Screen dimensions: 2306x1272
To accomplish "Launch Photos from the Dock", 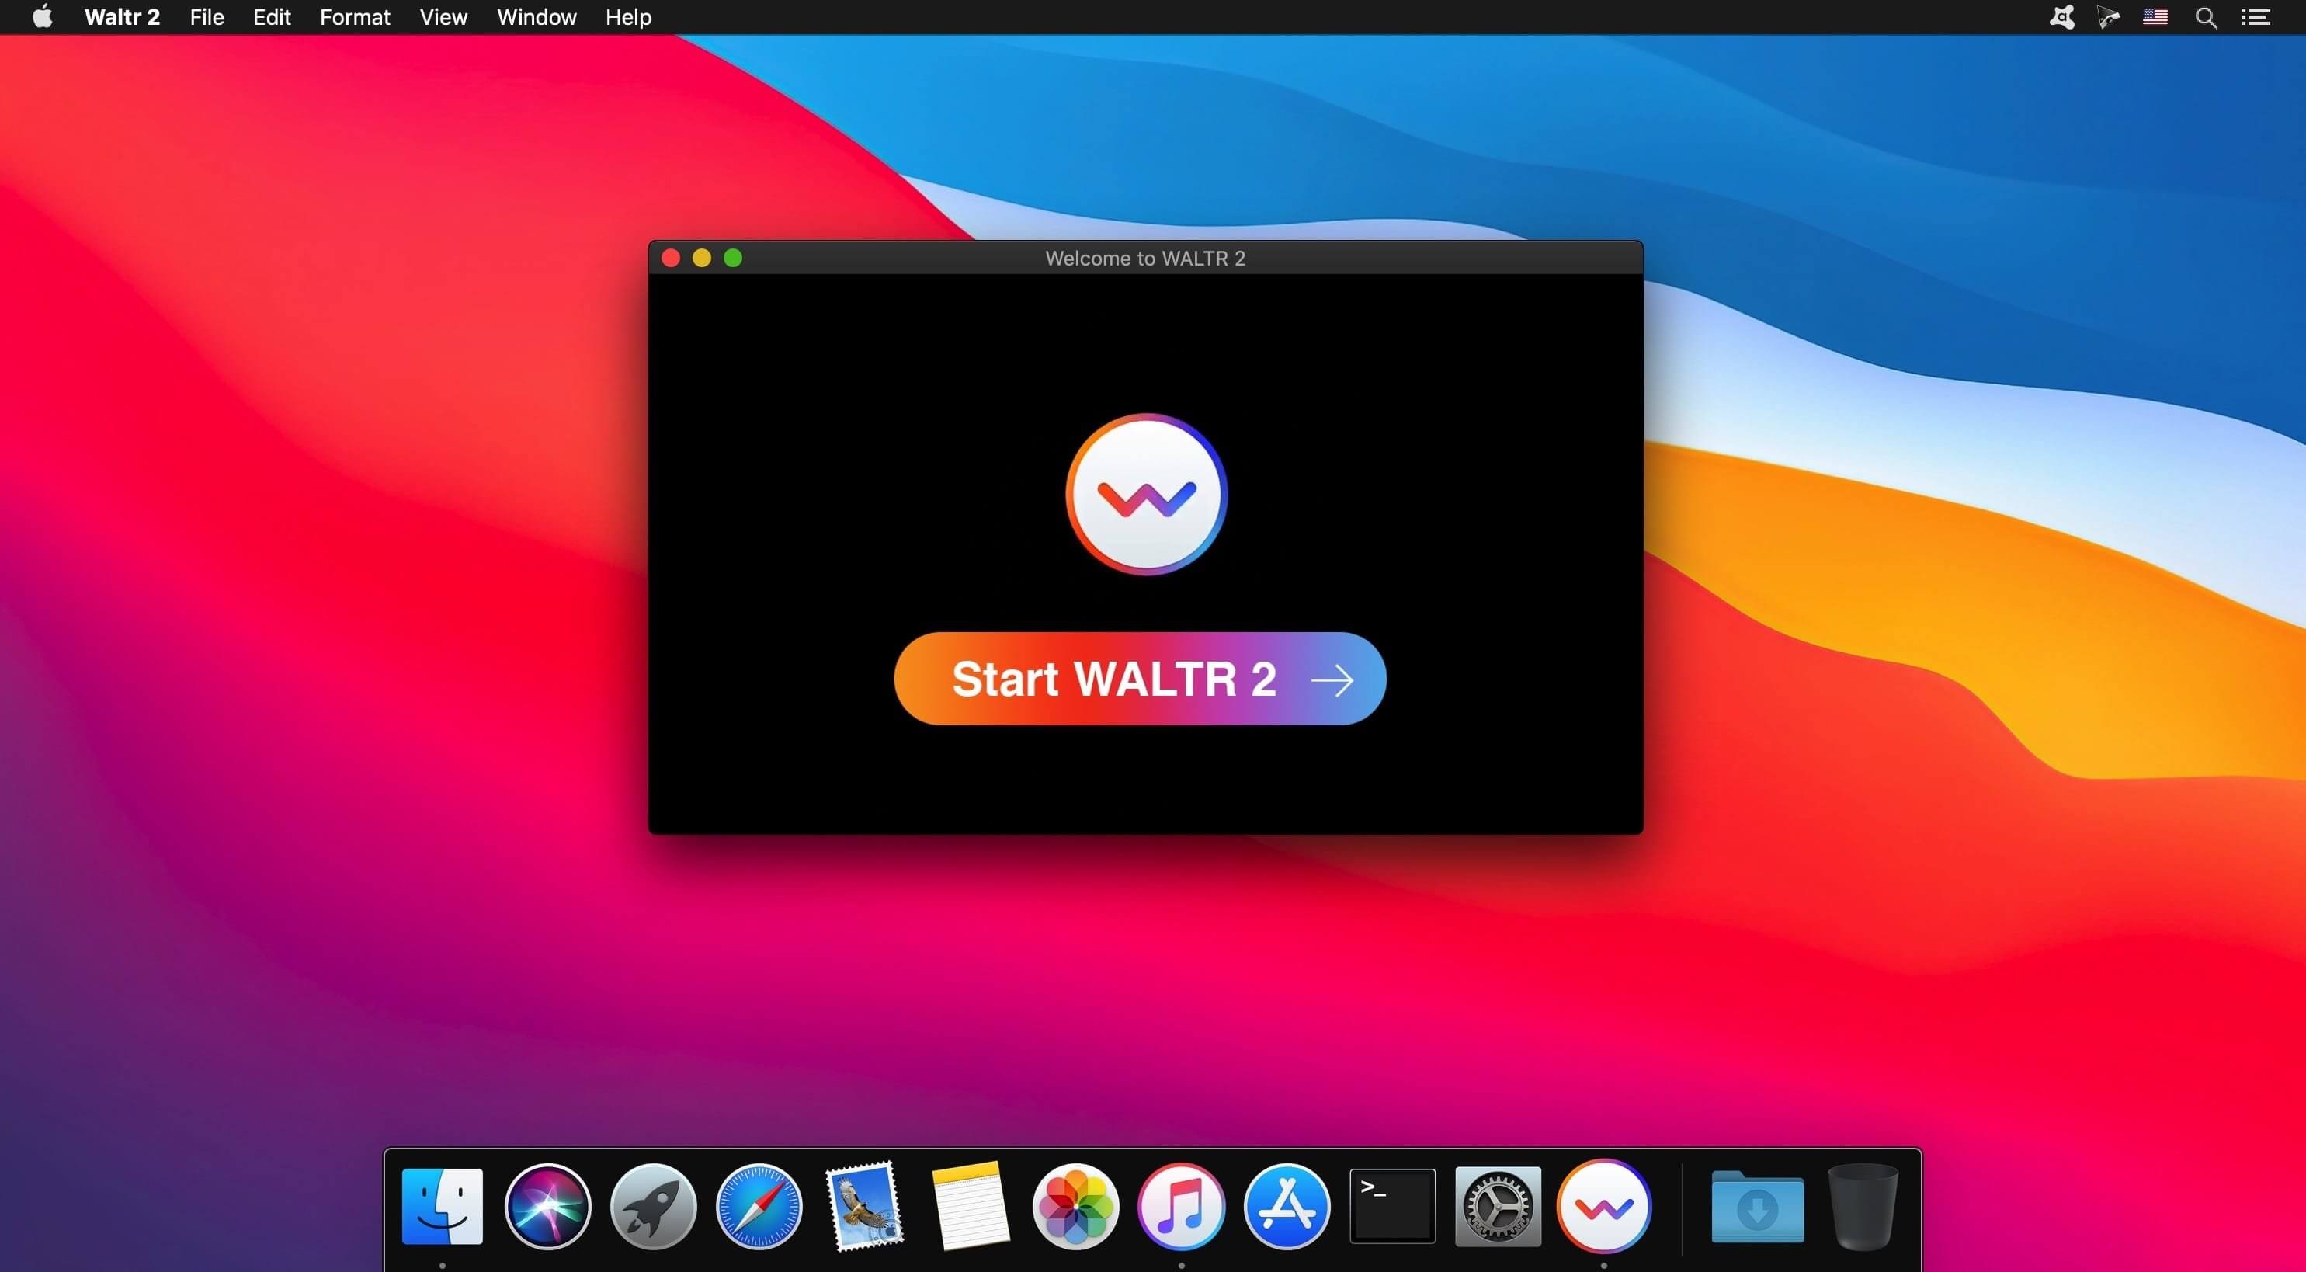I will point(1076,1206).
